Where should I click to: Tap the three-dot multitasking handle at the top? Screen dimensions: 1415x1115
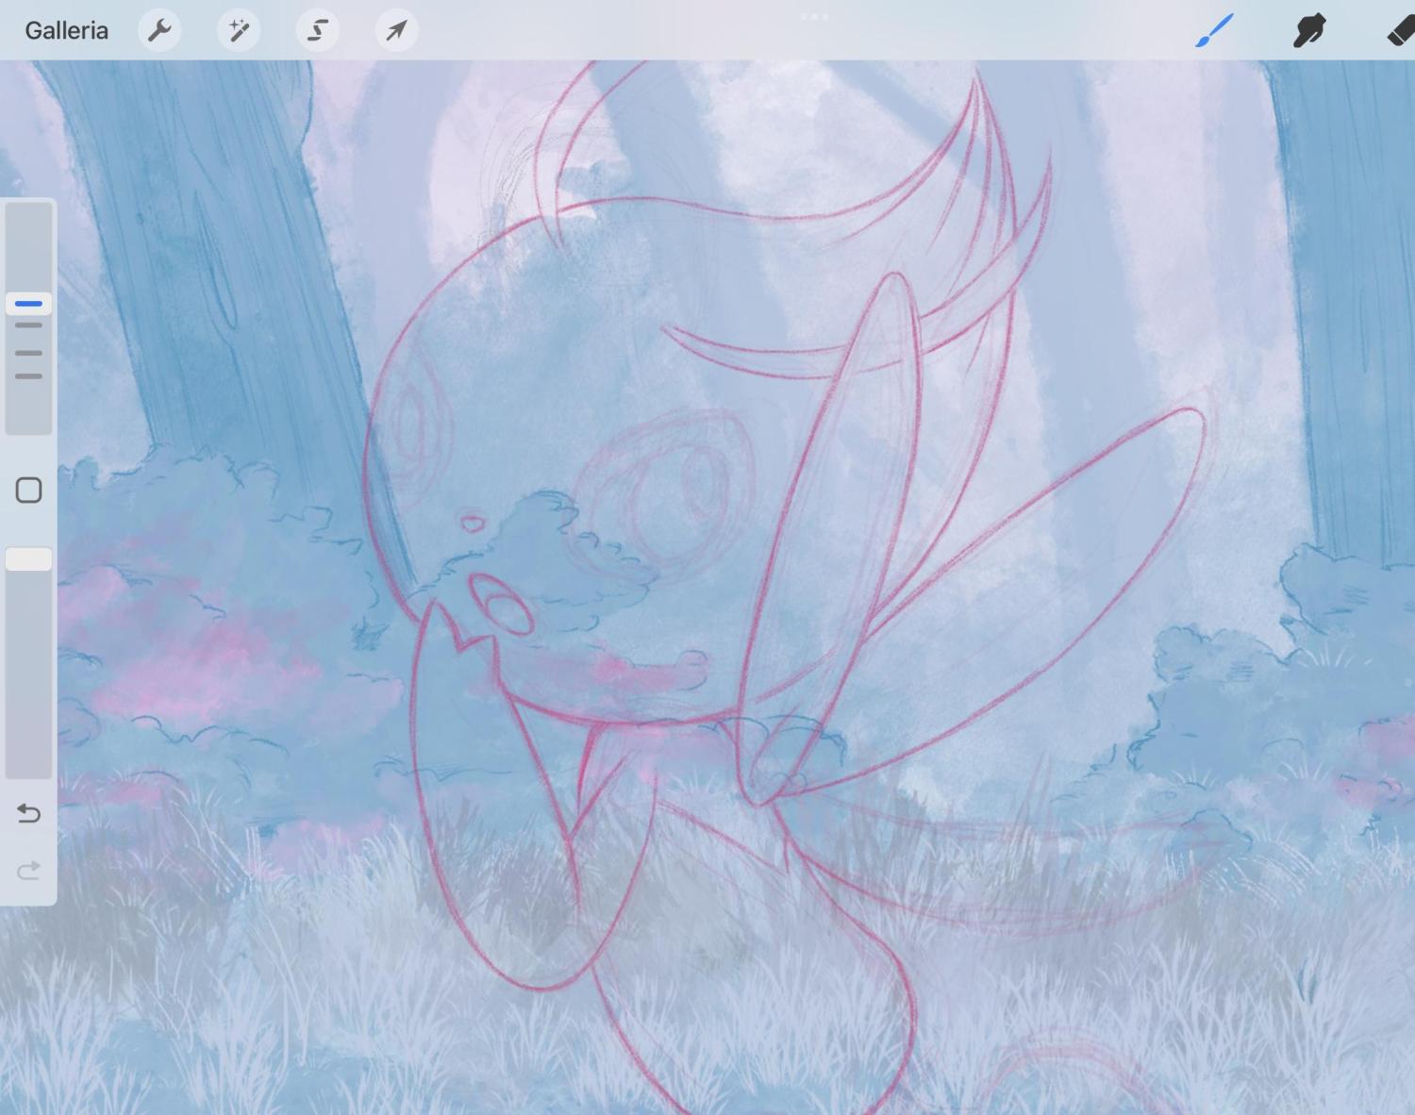pos(814,16)
